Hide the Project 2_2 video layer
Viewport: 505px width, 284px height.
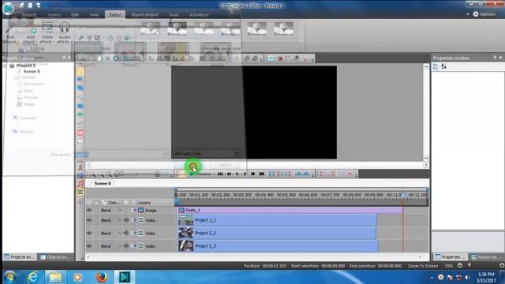pos(89,234)
